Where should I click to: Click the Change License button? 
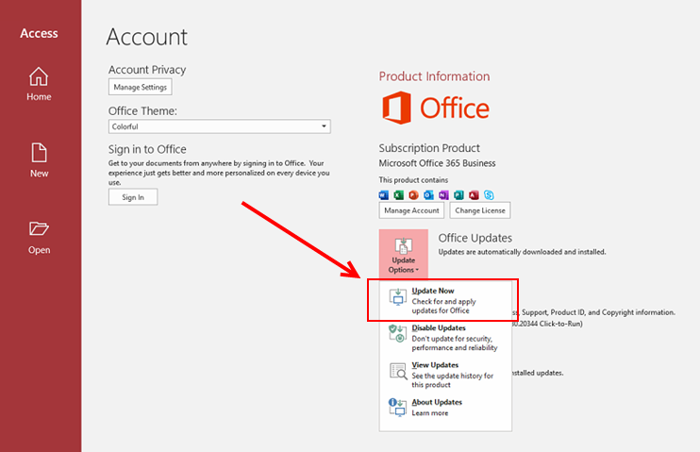pos(480,210)
